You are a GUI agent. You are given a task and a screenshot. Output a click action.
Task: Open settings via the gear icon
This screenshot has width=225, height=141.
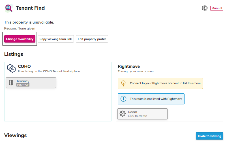pos(205,8)
